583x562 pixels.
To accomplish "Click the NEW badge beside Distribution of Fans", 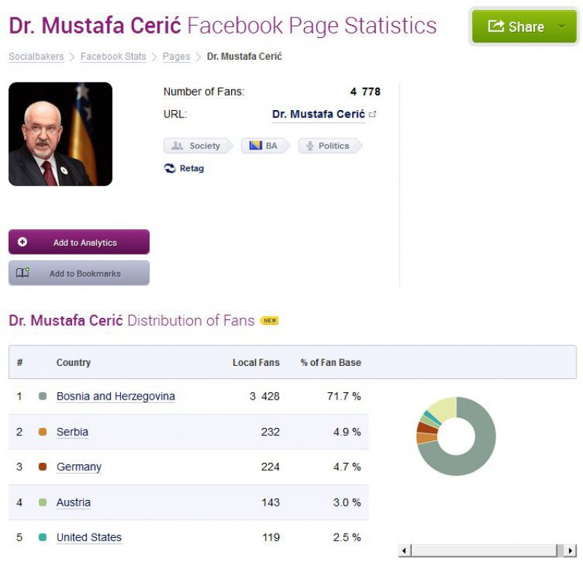I will 269,321.
